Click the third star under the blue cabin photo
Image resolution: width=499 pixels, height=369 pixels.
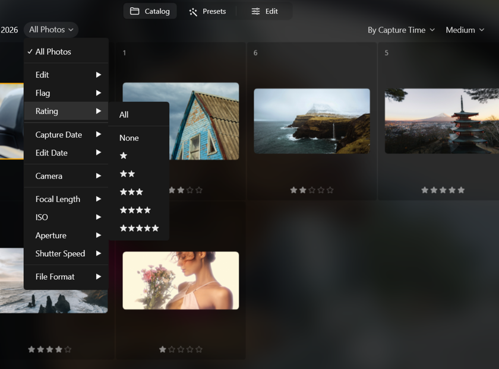point(181,190)
